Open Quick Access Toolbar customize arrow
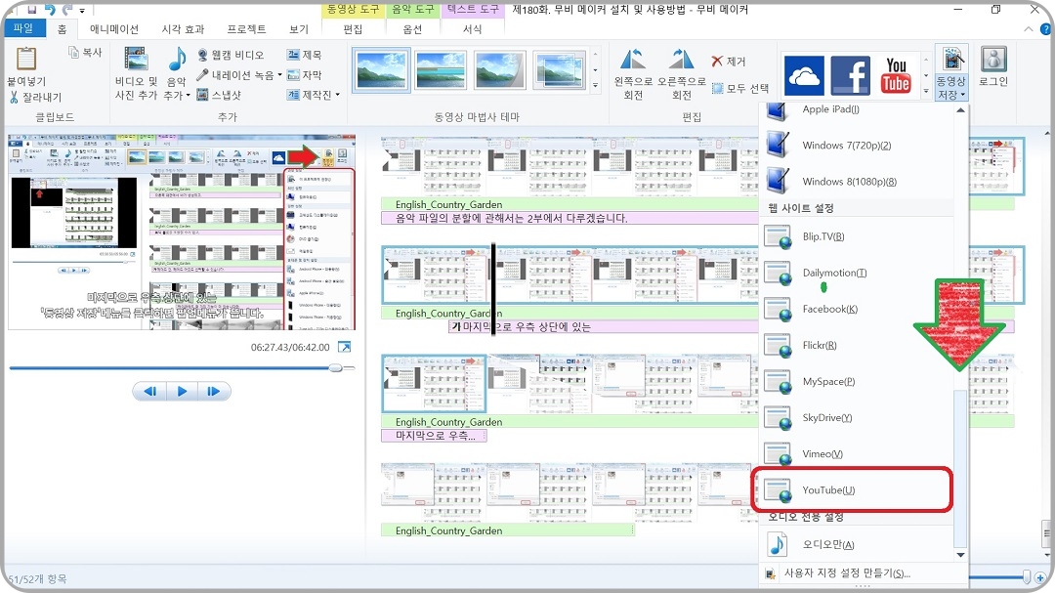 pos(82,10)
